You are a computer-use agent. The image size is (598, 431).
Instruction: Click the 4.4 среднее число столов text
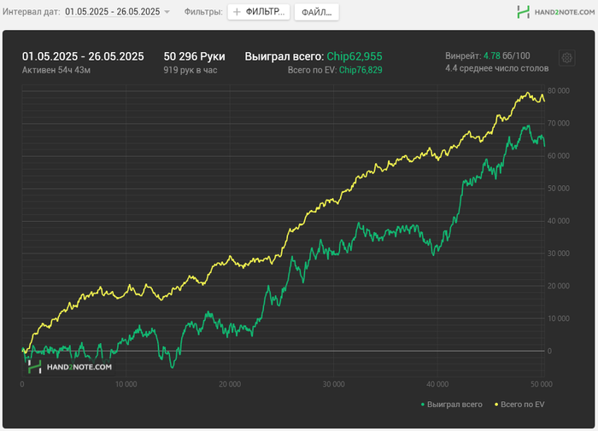click(497, 68)
